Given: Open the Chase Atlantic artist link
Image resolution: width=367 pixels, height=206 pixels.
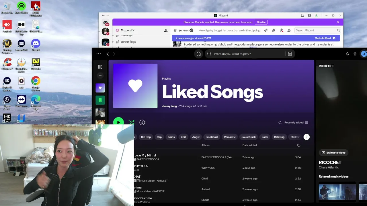Looking at the screenshot, I should pos(329,167).
